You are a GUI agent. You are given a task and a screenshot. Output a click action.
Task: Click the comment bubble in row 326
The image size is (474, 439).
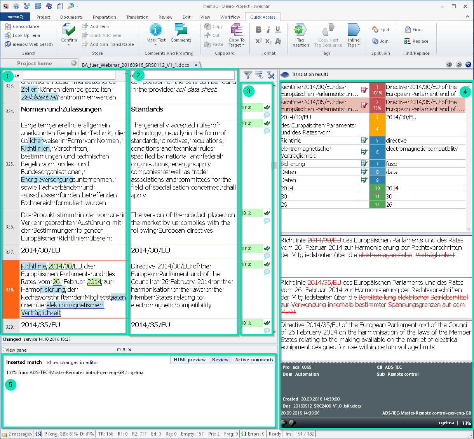pyautogui.click(x=267, y=221)
